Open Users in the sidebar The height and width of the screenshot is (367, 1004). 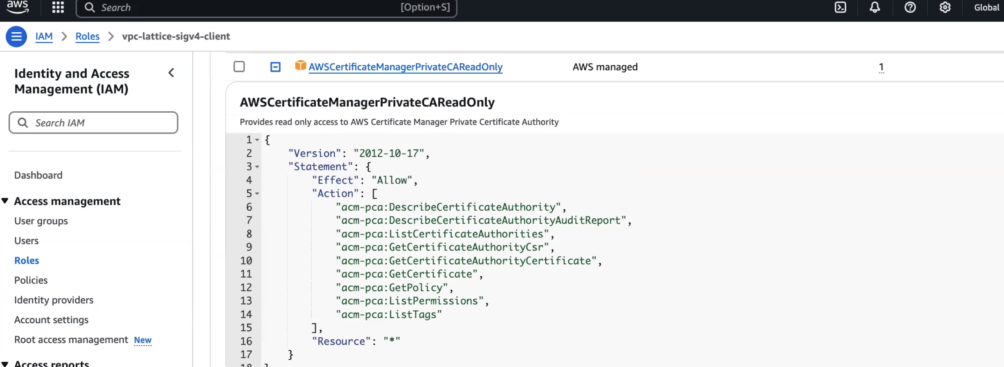tap(27, 240)
